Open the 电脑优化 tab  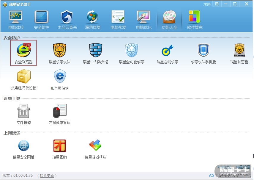click(x=144, y=20)
